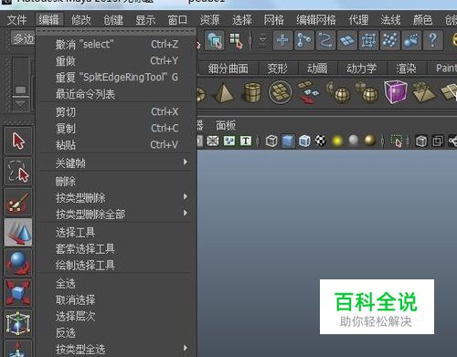This screenshot has width=457, height=357.
Task: Click the purple cube shelf icon
Action: pyautogui.click(x=396, y=91)
